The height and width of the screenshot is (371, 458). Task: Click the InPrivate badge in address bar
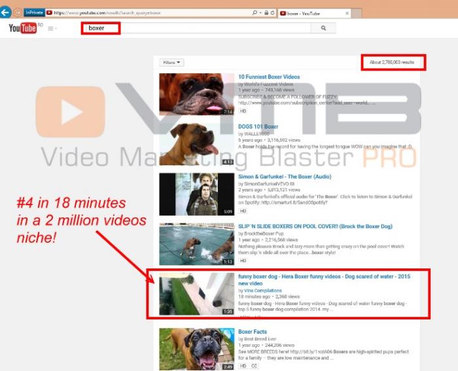coord(34,13)
